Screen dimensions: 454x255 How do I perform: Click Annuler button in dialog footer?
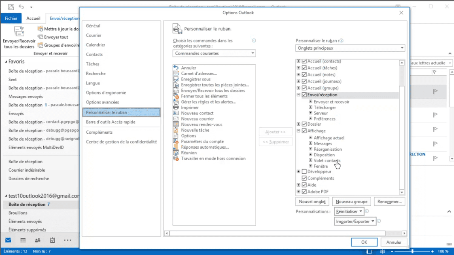tap(394, 242)
